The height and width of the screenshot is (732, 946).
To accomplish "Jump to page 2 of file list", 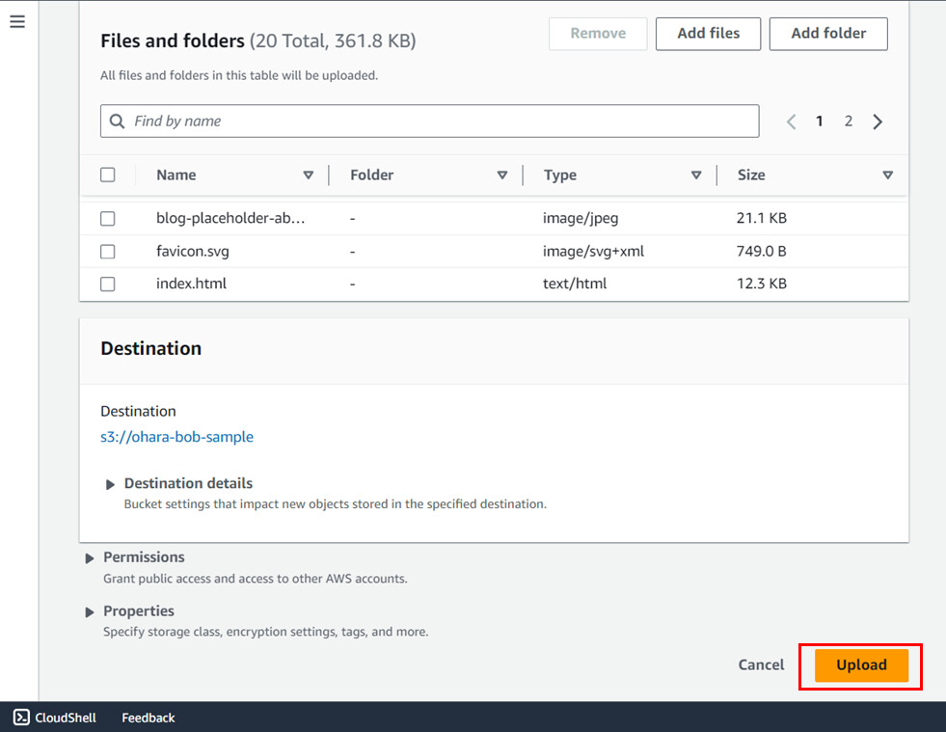I will click(849, 122).
